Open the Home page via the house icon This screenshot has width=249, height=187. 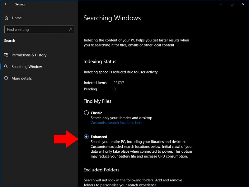[6, 18]
